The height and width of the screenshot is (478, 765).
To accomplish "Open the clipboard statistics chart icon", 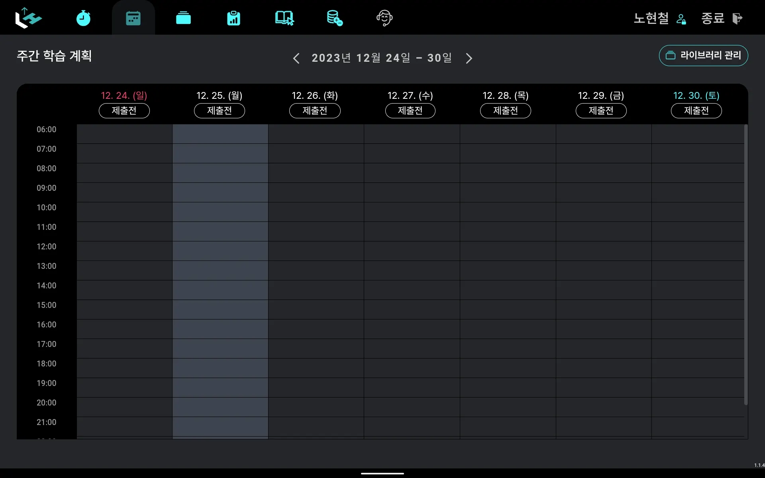I will pos(233,18).
